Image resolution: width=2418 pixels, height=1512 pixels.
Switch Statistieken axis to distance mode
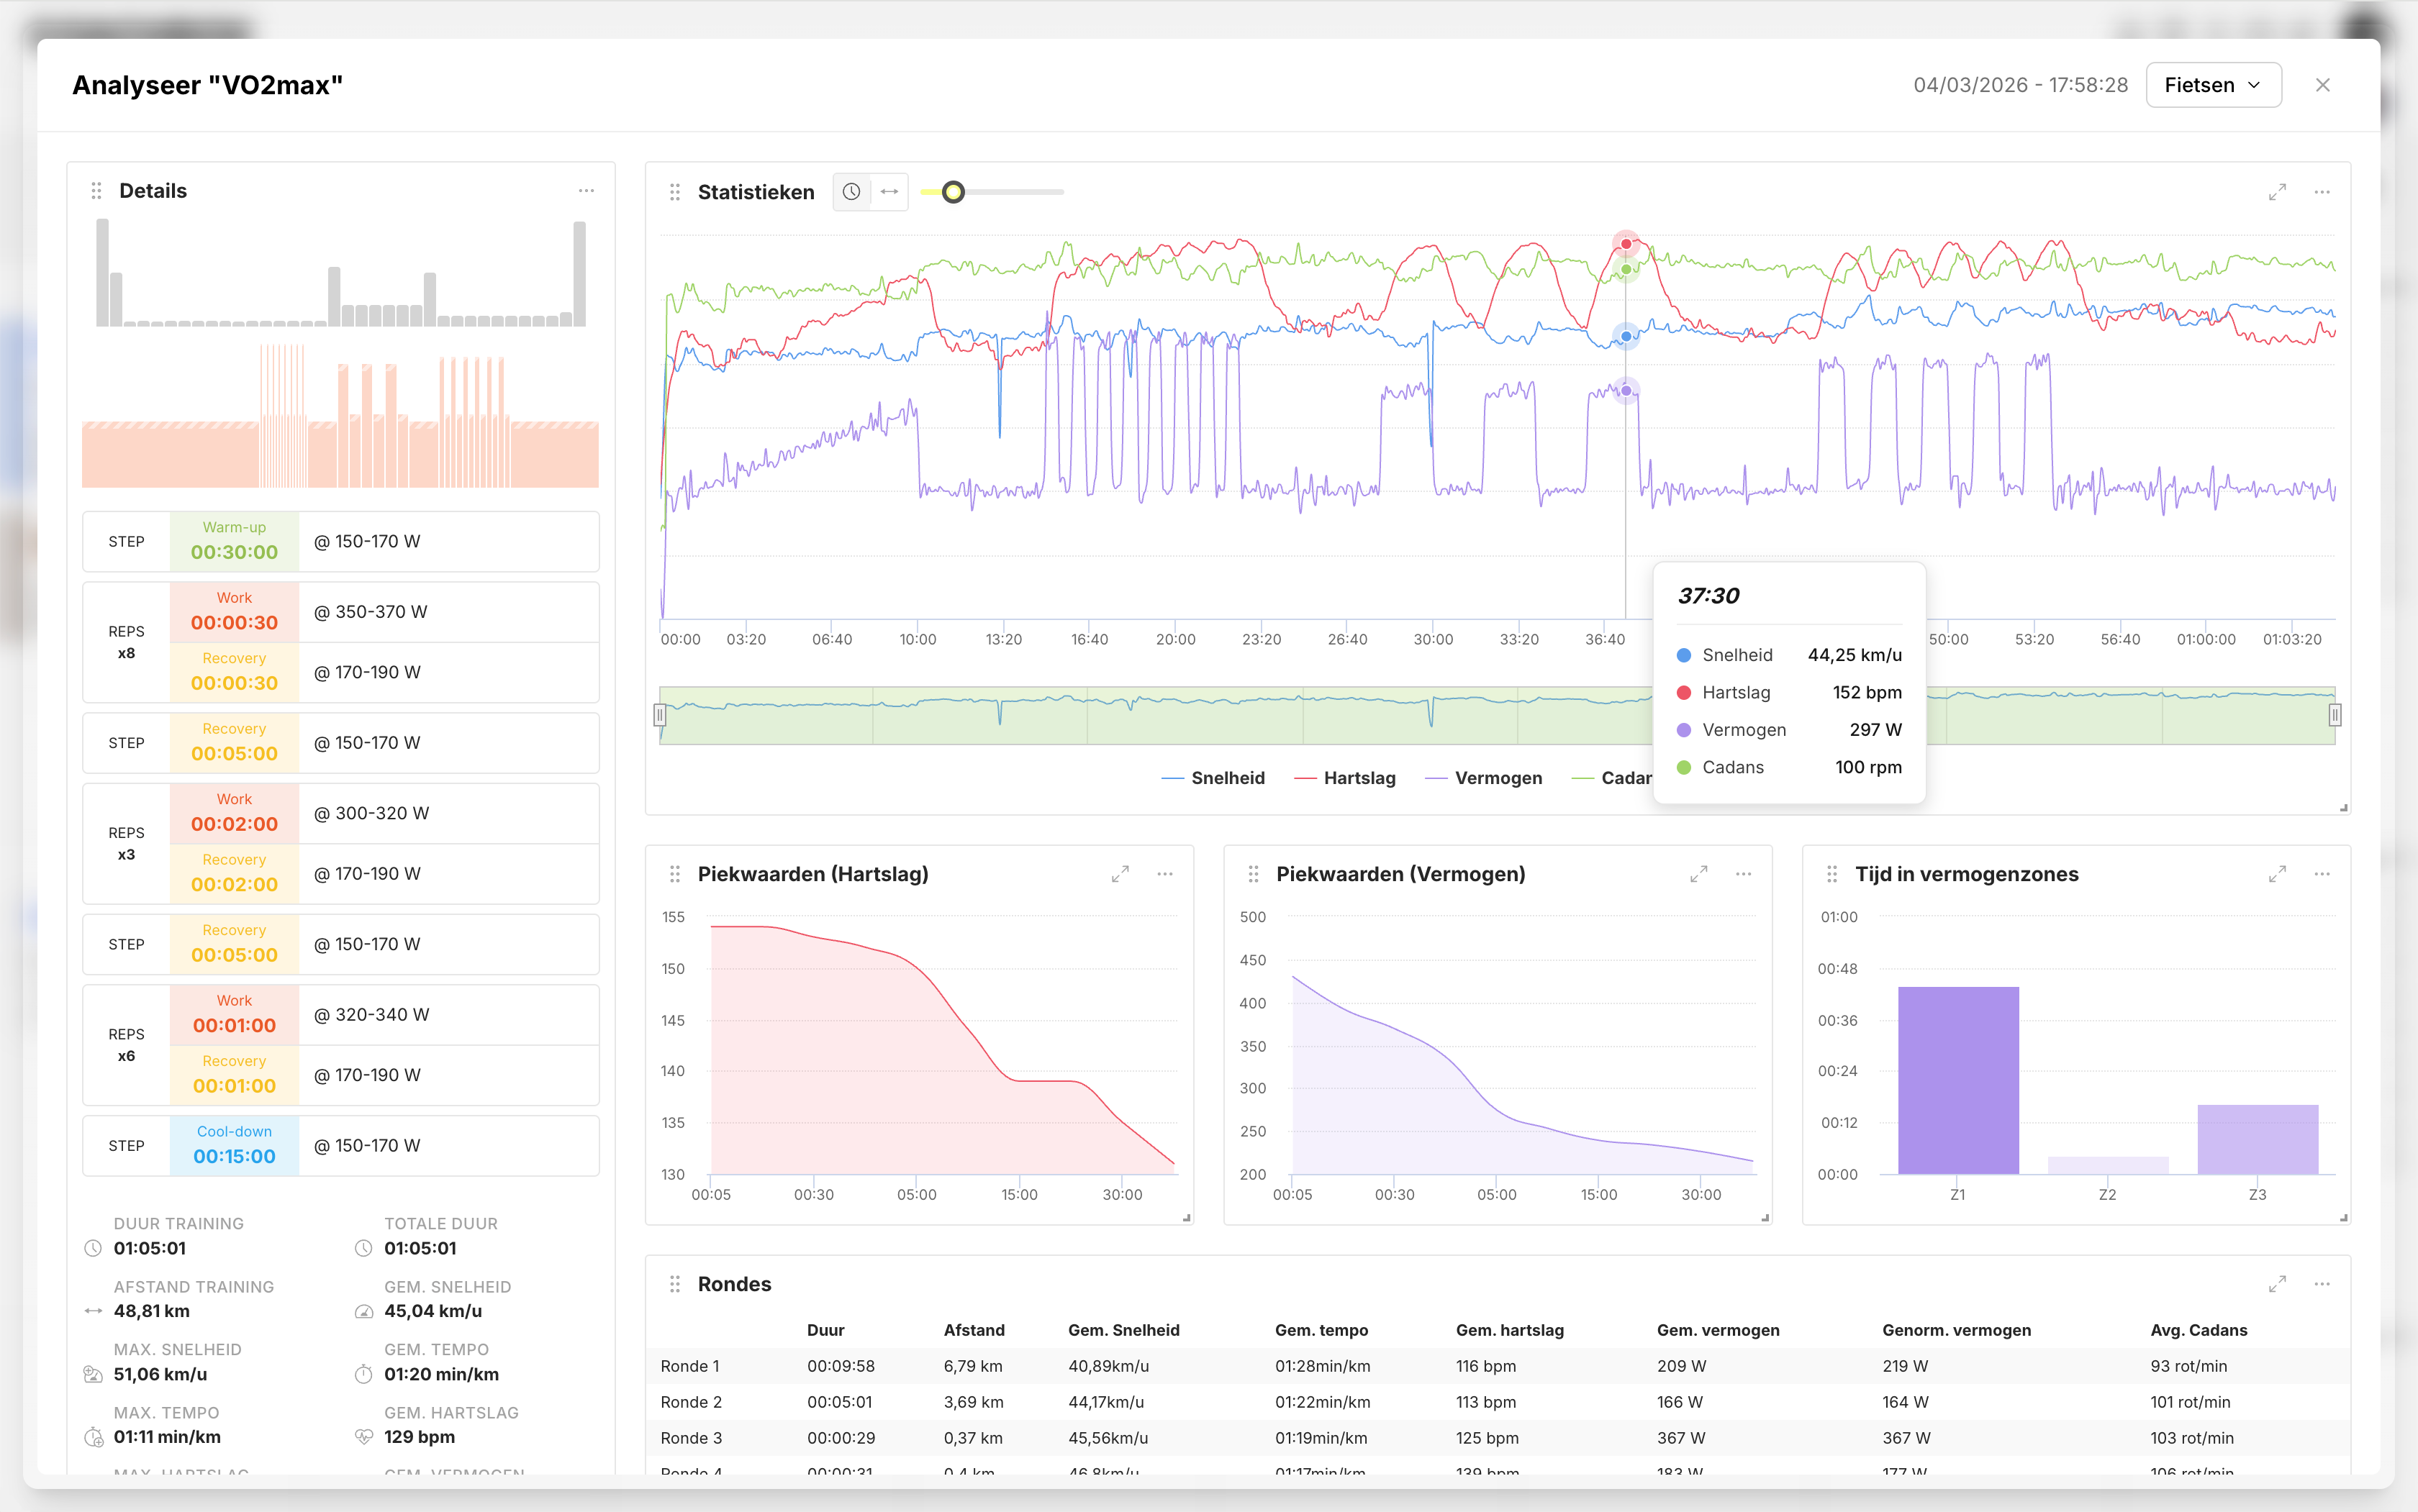(x=889, y=192)
